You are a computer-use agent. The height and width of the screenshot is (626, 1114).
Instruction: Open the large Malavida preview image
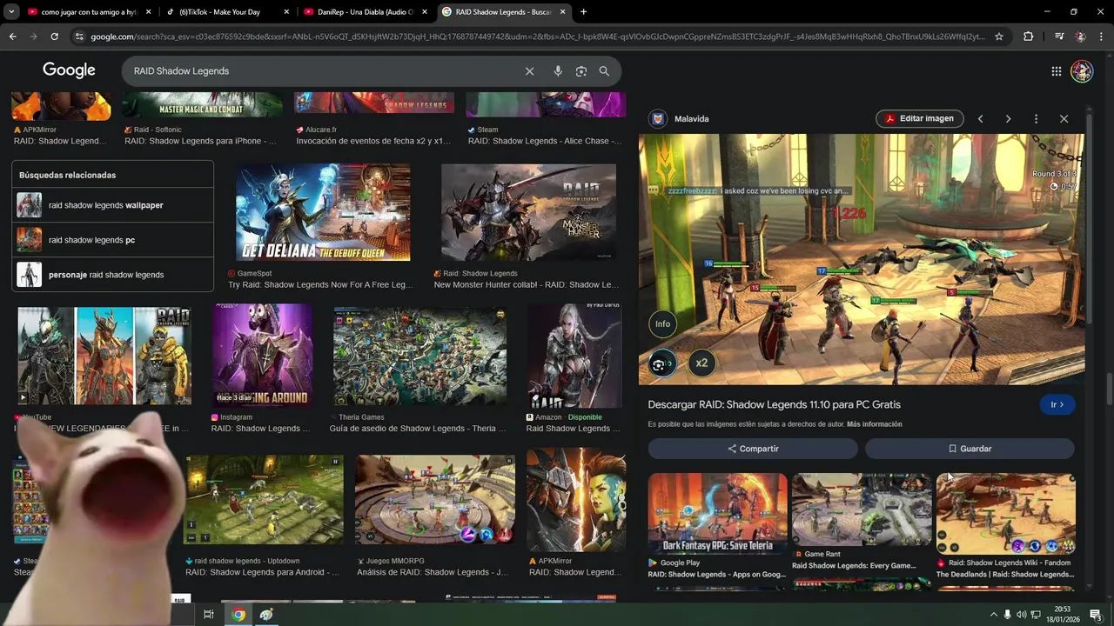pyautogui.click(x=862, y=259)
